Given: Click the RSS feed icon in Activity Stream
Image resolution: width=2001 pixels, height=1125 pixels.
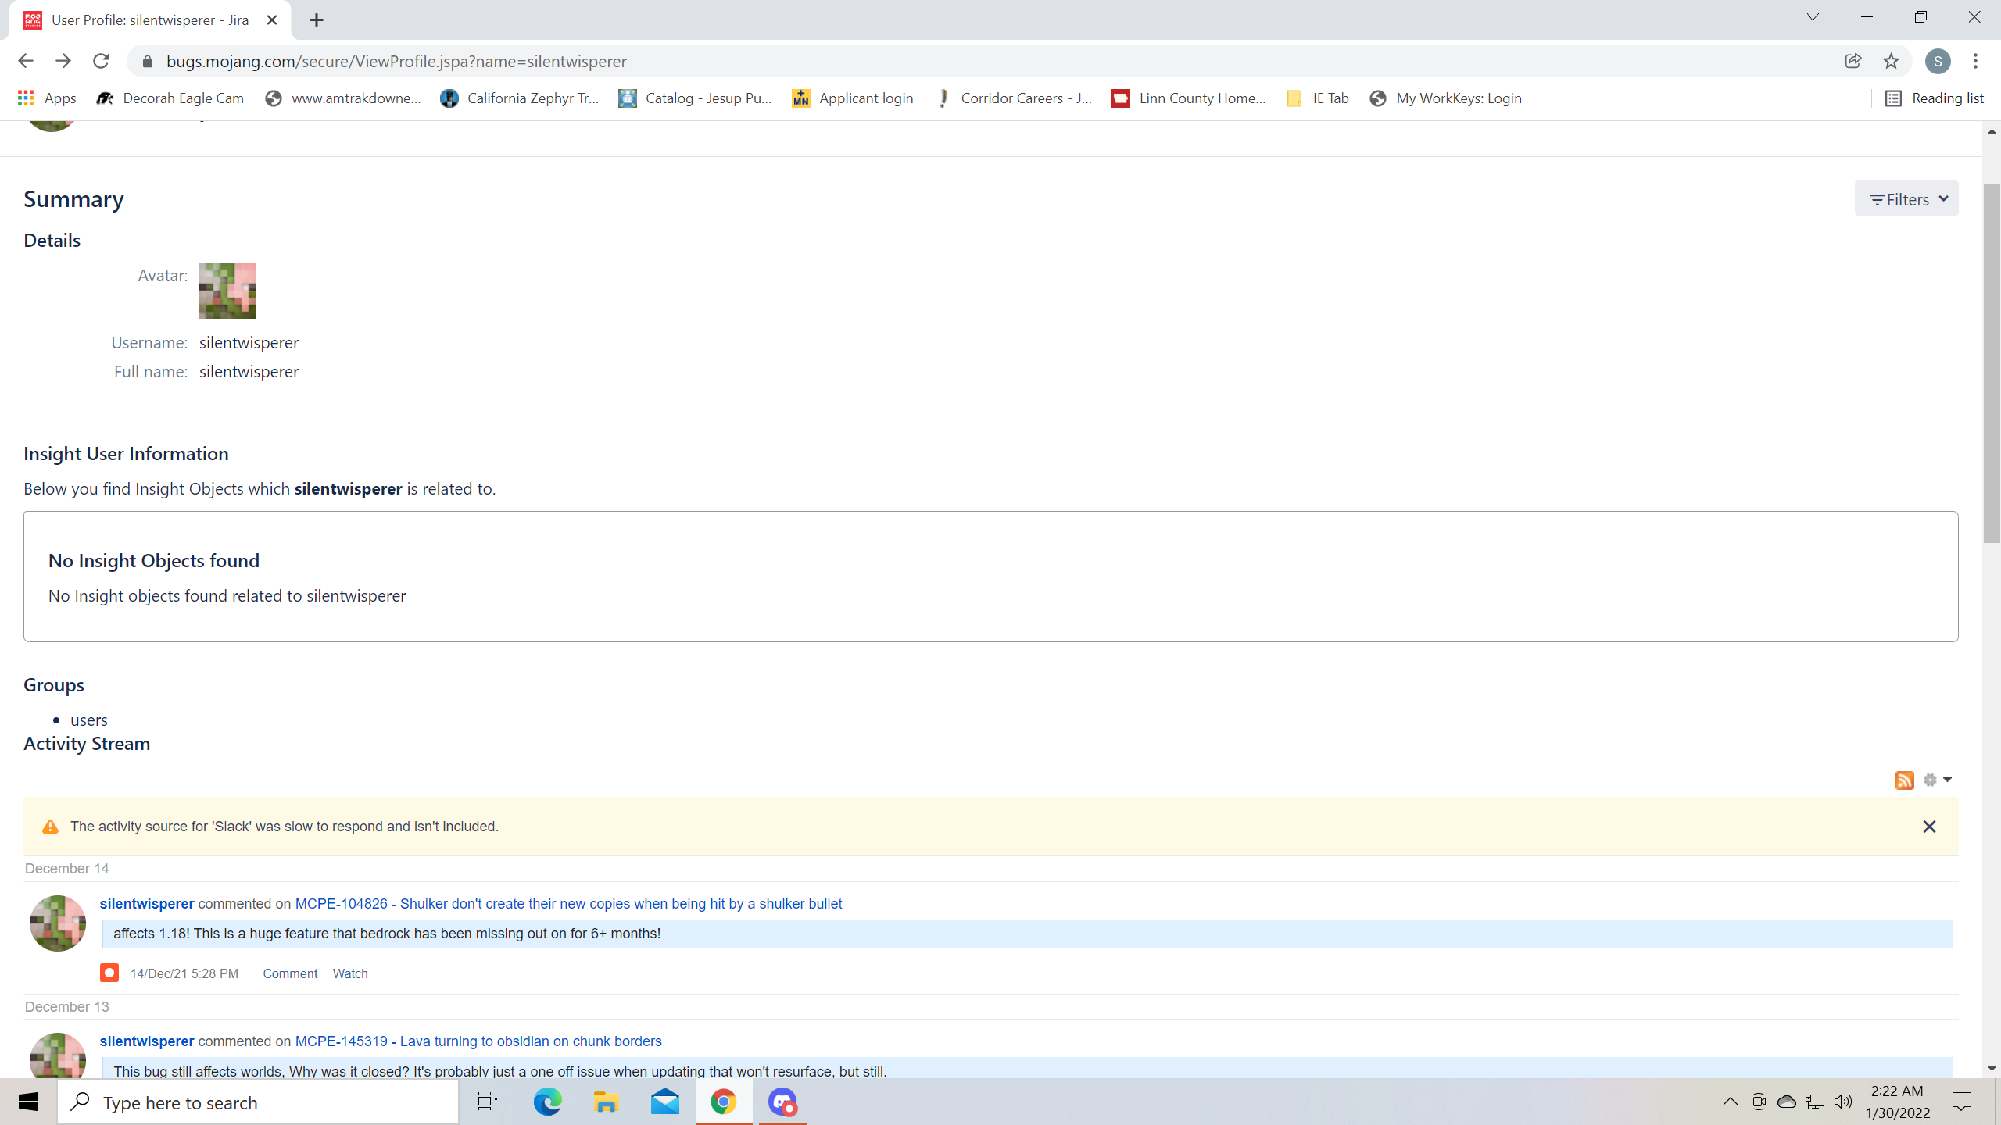Looking at the screenshot, I should pyautogui.click(x=1904, y=780).
